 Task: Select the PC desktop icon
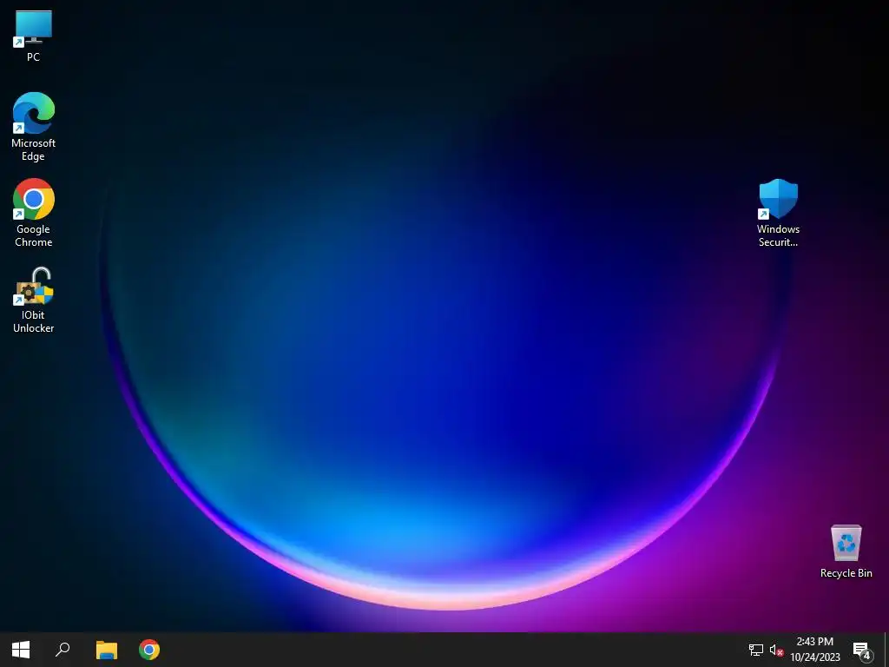point(34,35)
